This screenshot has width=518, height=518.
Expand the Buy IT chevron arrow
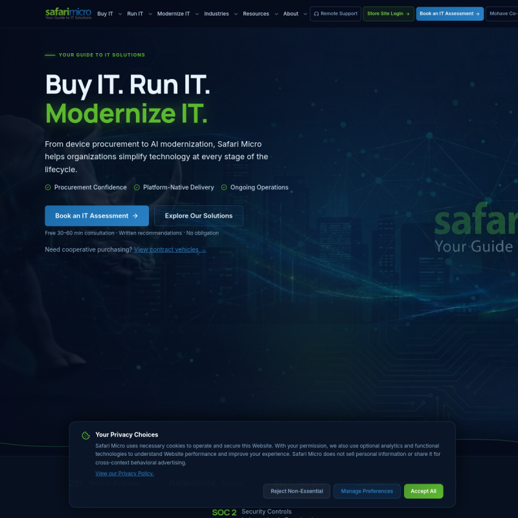click(x=120, y=14)
